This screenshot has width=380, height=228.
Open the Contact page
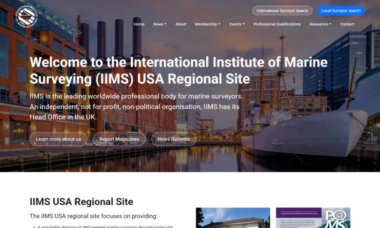pyautogui.click(x=347, y=24)
